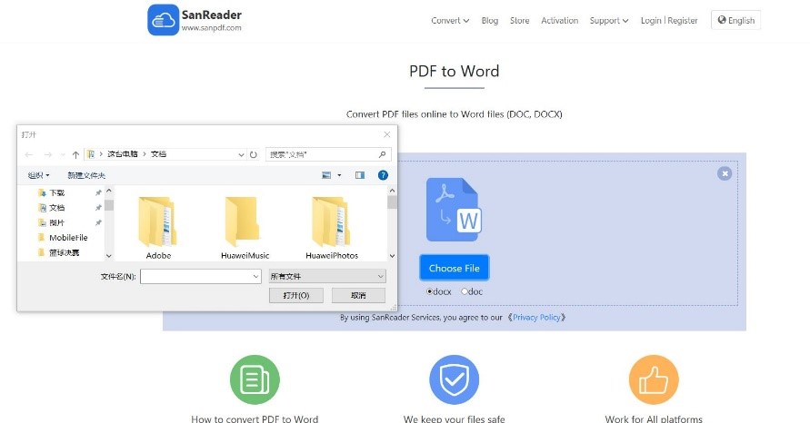The width and height of the screenshot is (810, 423).
Task: Open the HuaweiPhotos folder
Action: (332, 228)
